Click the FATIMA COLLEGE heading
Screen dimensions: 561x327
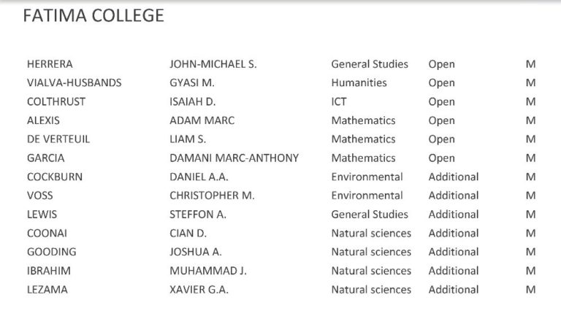click(x=93, y=16)
